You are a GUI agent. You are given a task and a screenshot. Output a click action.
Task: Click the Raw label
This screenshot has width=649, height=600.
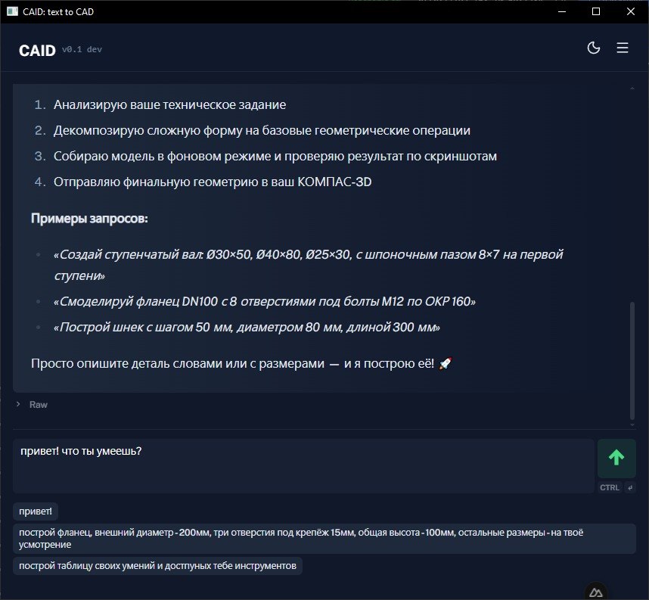coord(39,405)
